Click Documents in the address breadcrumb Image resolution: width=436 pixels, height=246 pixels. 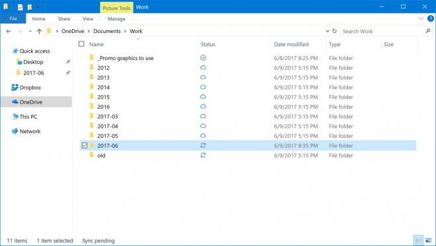coord(107,31)
